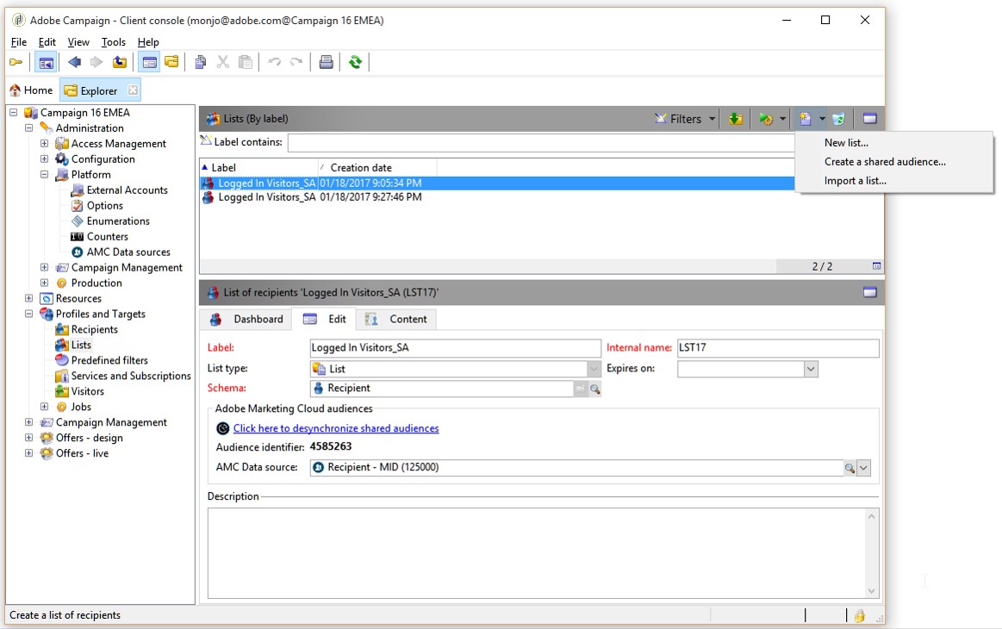This screenshot has height=629, width=1002.
Task: Click the green download folder icon
Action: (x=736, y=119)
